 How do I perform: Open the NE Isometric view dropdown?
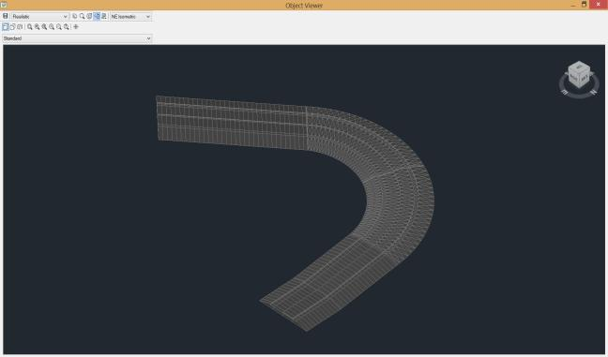[130, 16]
